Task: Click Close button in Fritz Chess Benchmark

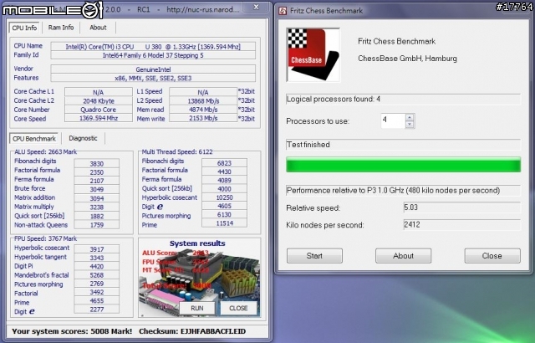Action: click(x=492, y=256)
